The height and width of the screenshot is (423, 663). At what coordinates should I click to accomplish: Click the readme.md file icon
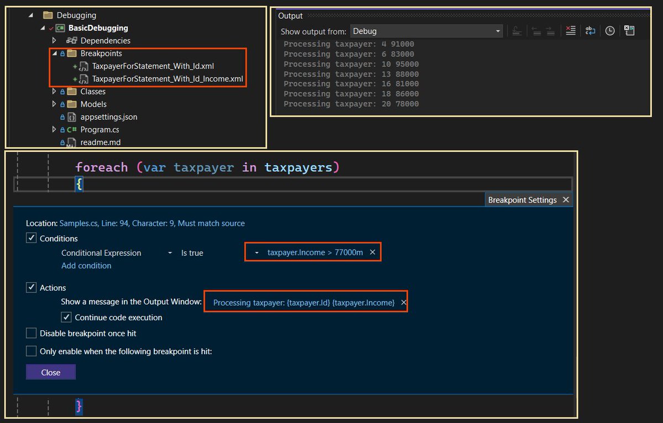[71, 142]
